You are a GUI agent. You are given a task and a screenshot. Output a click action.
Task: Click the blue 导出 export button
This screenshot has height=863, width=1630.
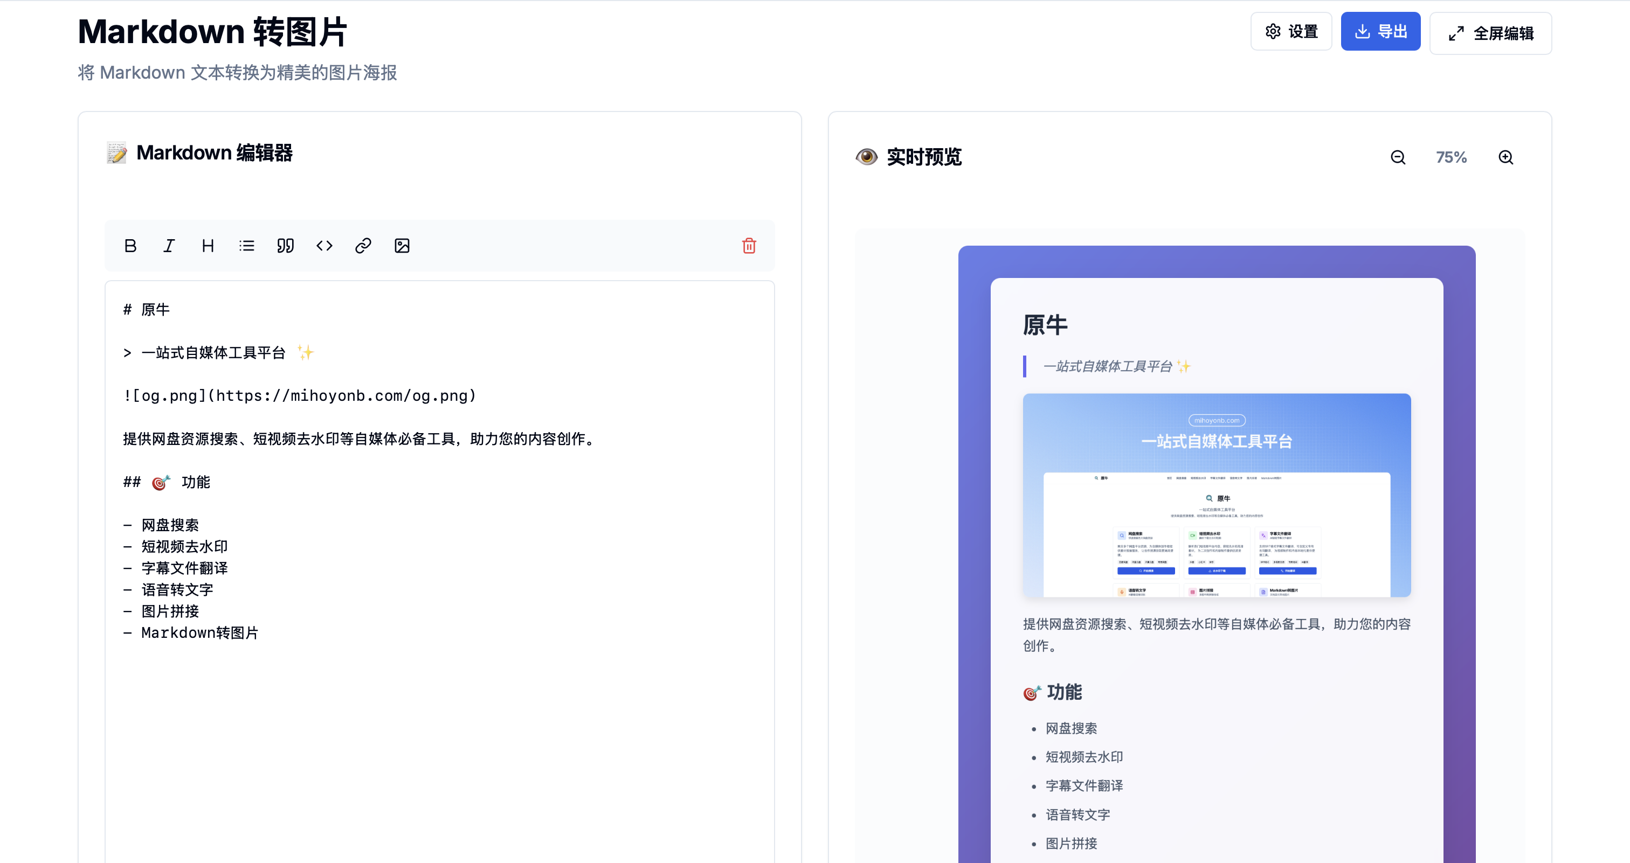(x=1380, y=32)
